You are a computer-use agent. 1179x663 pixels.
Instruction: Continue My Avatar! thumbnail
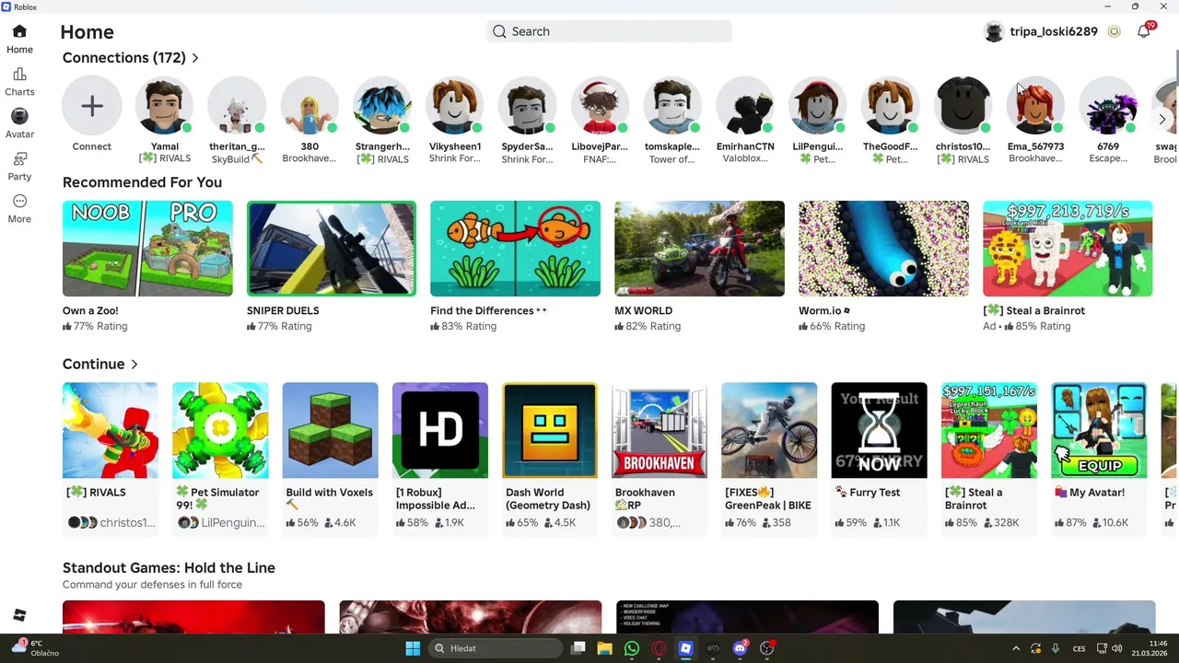(x=1099, y=430)
